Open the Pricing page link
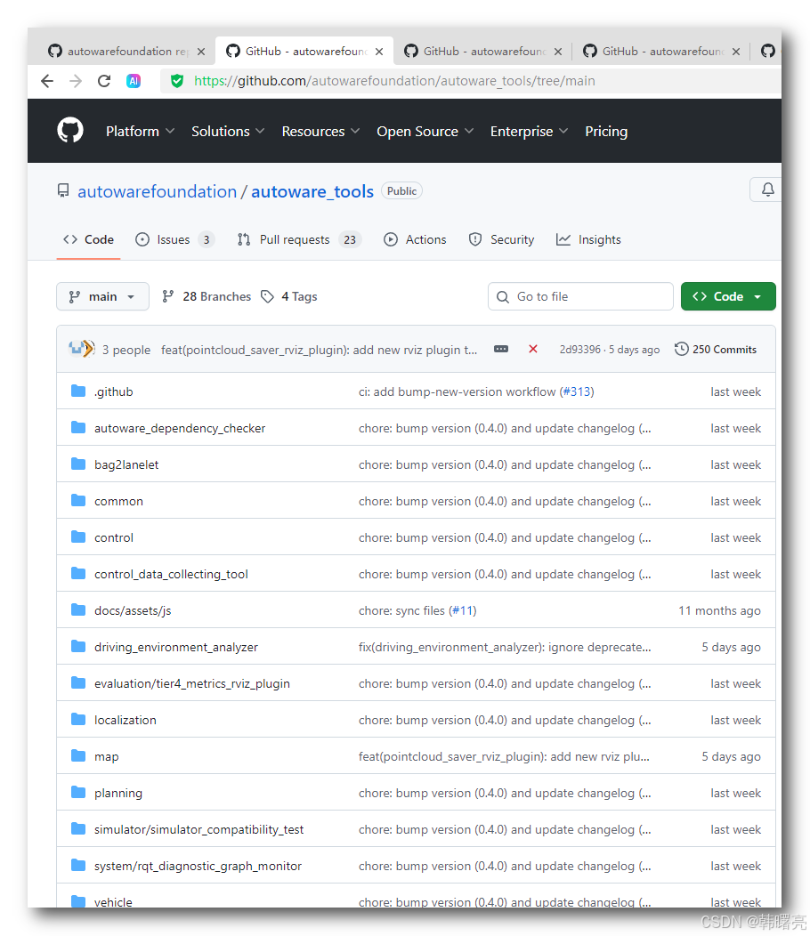 [x=606, y=132]
